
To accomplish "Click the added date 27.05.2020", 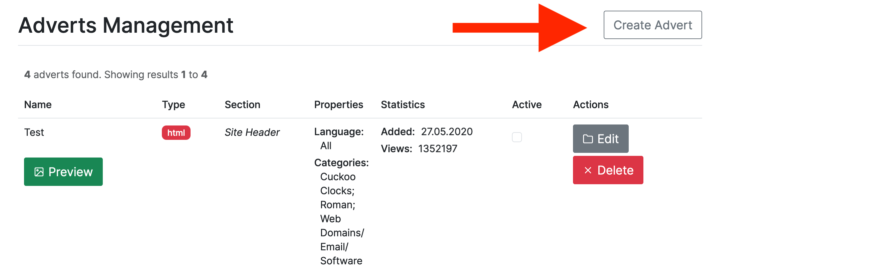I will [x=446, y=132].
